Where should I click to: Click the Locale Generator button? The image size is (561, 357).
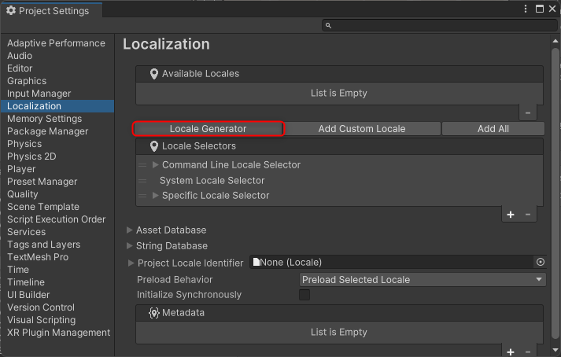point(208,128)
